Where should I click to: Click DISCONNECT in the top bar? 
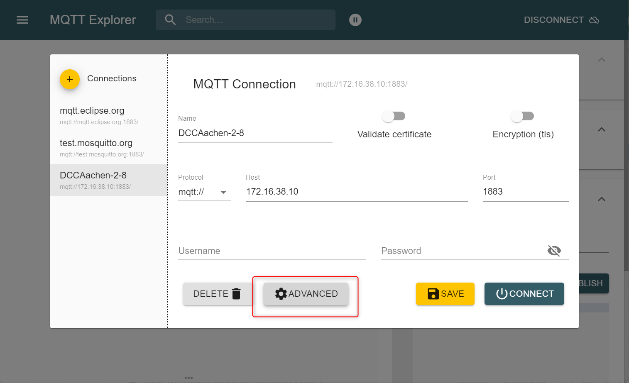(x=561, y=20)
